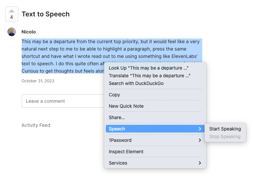Open Inspect Element
The width and height of the screenshot is (254, 177).
point(126,152)
